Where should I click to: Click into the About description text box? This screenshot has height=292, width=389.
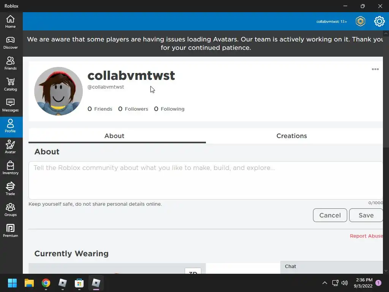[206, 180]
